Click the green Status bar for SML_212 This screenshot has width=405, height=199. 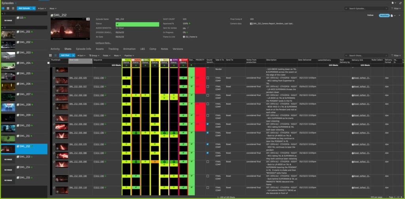point(137,24)
